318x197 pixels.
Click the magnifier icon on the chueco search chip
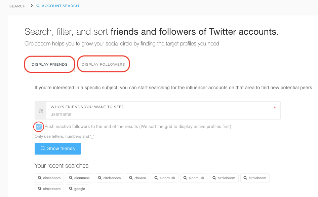pyautogui.click(x=131, y=178)
